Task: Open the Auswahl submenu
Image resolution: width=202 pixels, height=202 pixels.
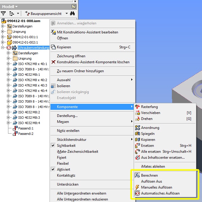Action: click(92, 80)
